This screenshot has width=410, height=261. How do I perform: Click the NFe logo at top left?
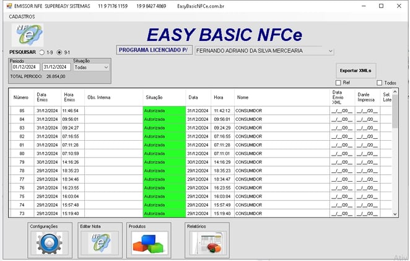[27, 35]
